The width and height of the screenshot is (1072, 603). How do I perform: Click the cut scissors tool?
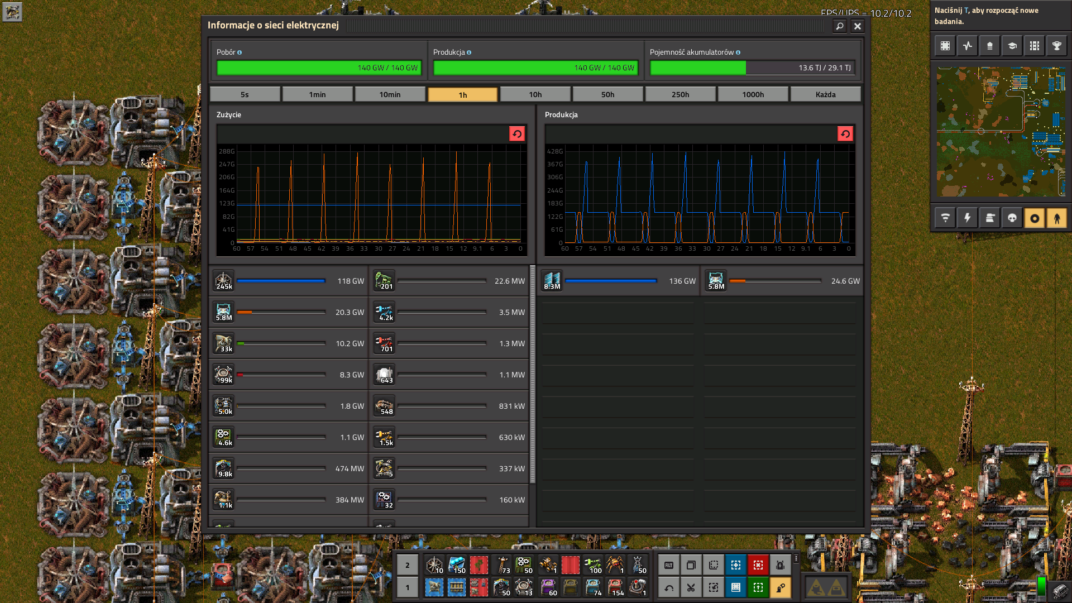tap(691, 587)
